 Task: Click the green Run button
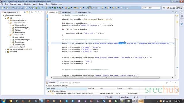(x=55, y=8)
